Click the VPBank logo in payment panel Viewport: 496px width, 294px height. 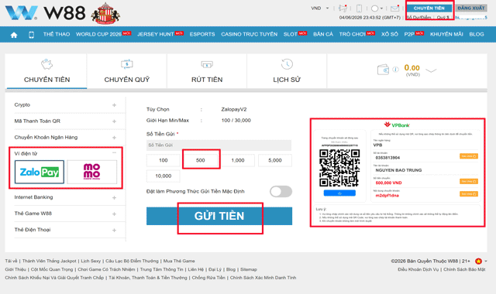[397, 125]
